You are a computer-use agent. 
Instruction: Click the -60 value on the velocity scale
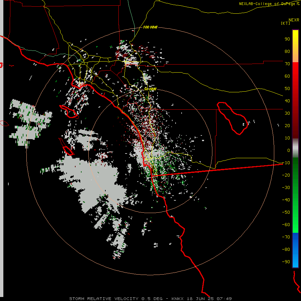click(x=286, y=225)
